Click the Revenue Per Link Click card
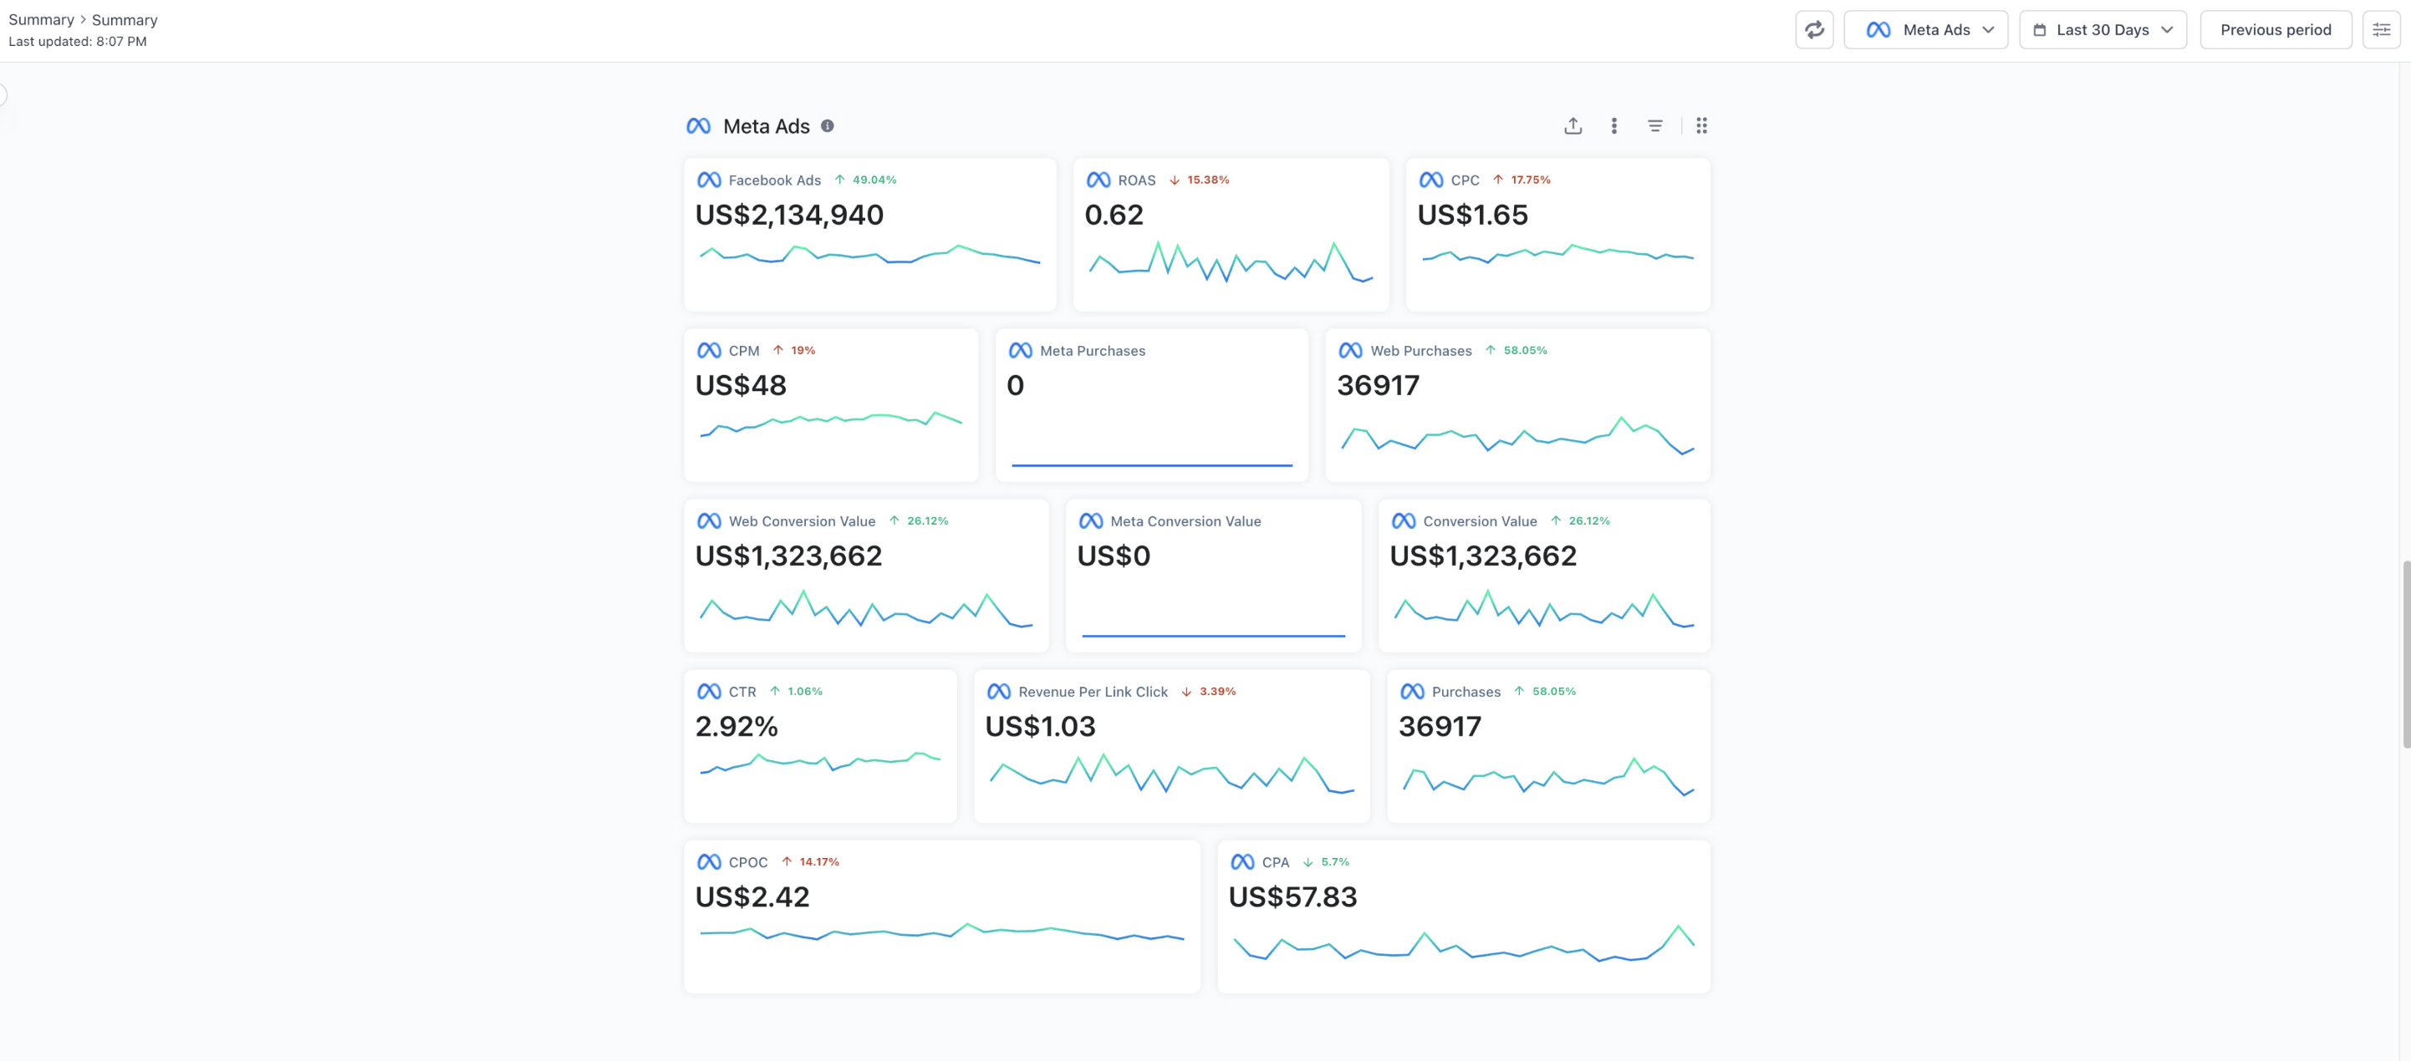The image size is (2411, 1061). click(x=1171, y=746)
